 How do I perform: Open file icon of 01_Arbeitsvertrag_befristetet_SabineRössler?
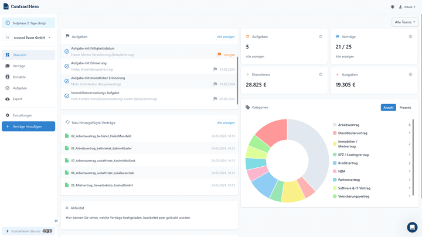[67, 148]
